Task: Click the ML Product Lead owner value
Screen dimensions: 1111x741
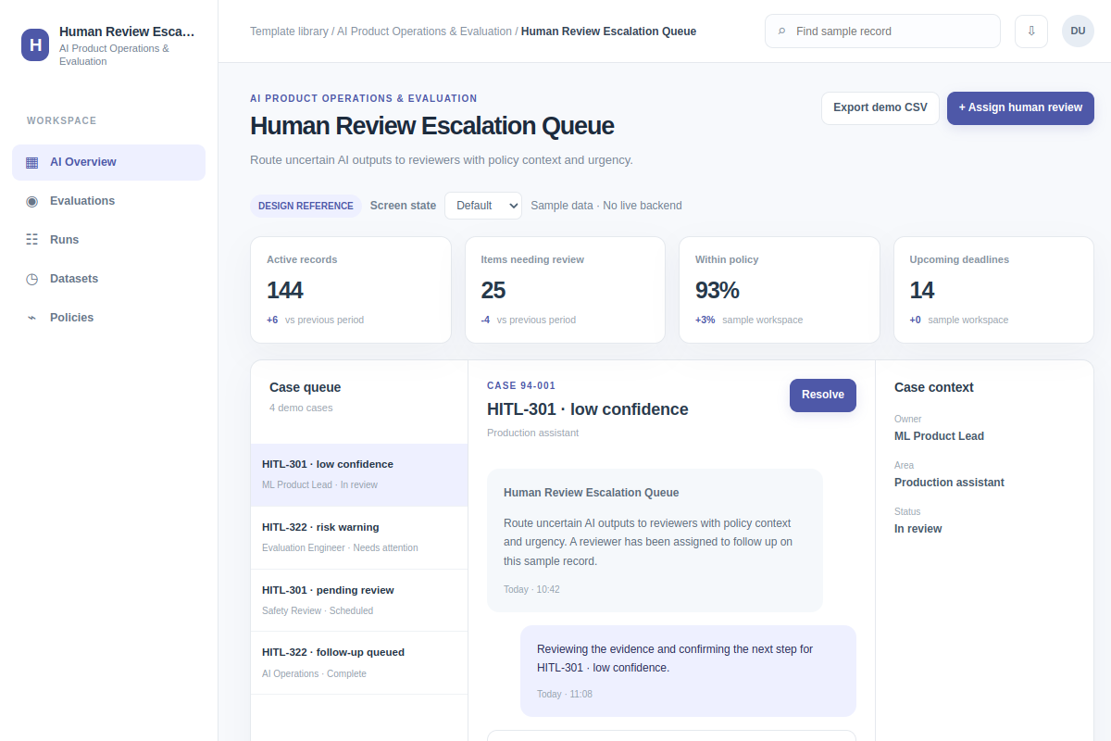Action: coord(939,436)
